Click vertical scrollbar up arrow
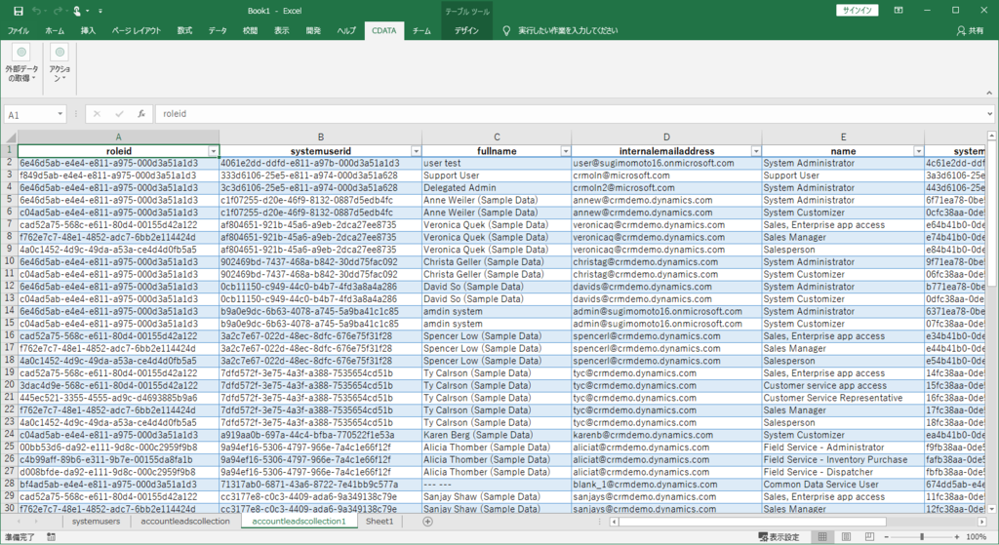The image size is (999, 545). (991, 136)
